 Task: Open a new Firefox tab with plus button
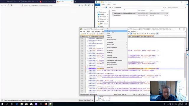click(x=75, y=2)
